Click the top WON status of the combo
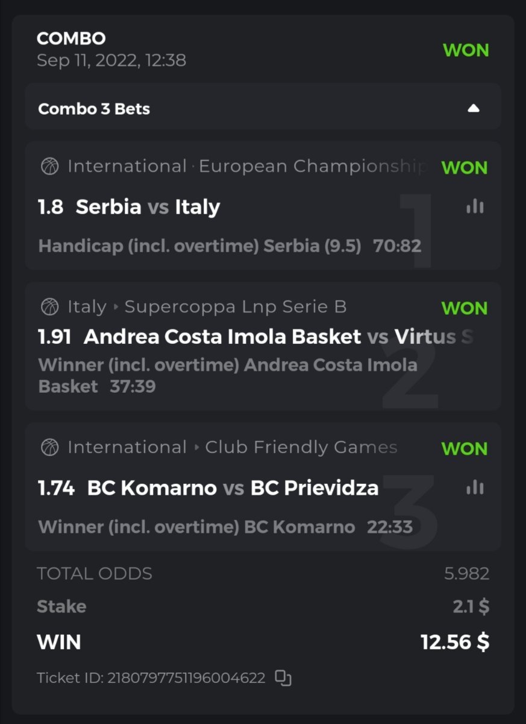Viewport: 526px width, 724px height. 466,51
